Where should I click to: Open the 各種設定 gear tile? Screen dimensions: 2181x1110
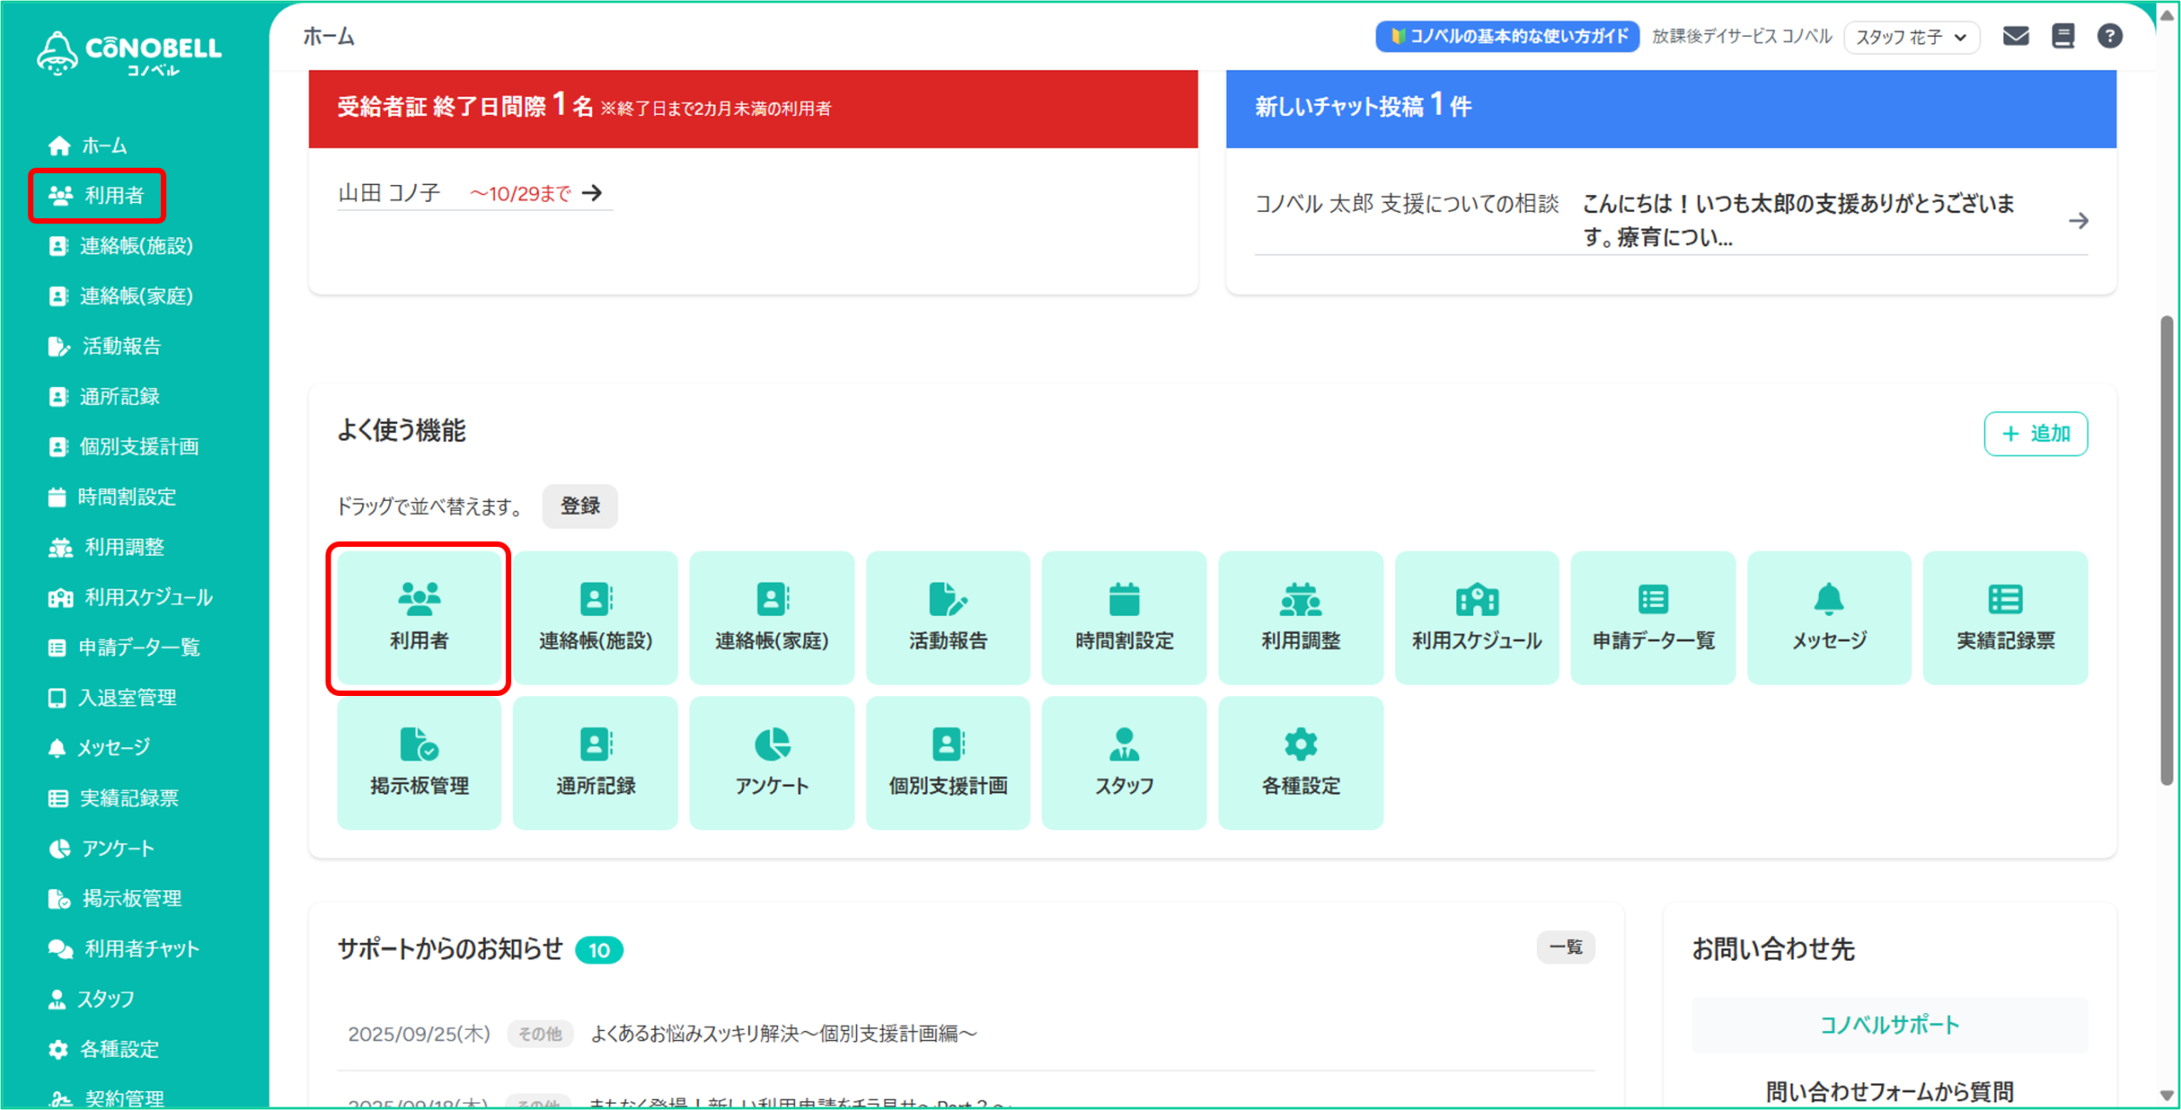[1300, 762]
